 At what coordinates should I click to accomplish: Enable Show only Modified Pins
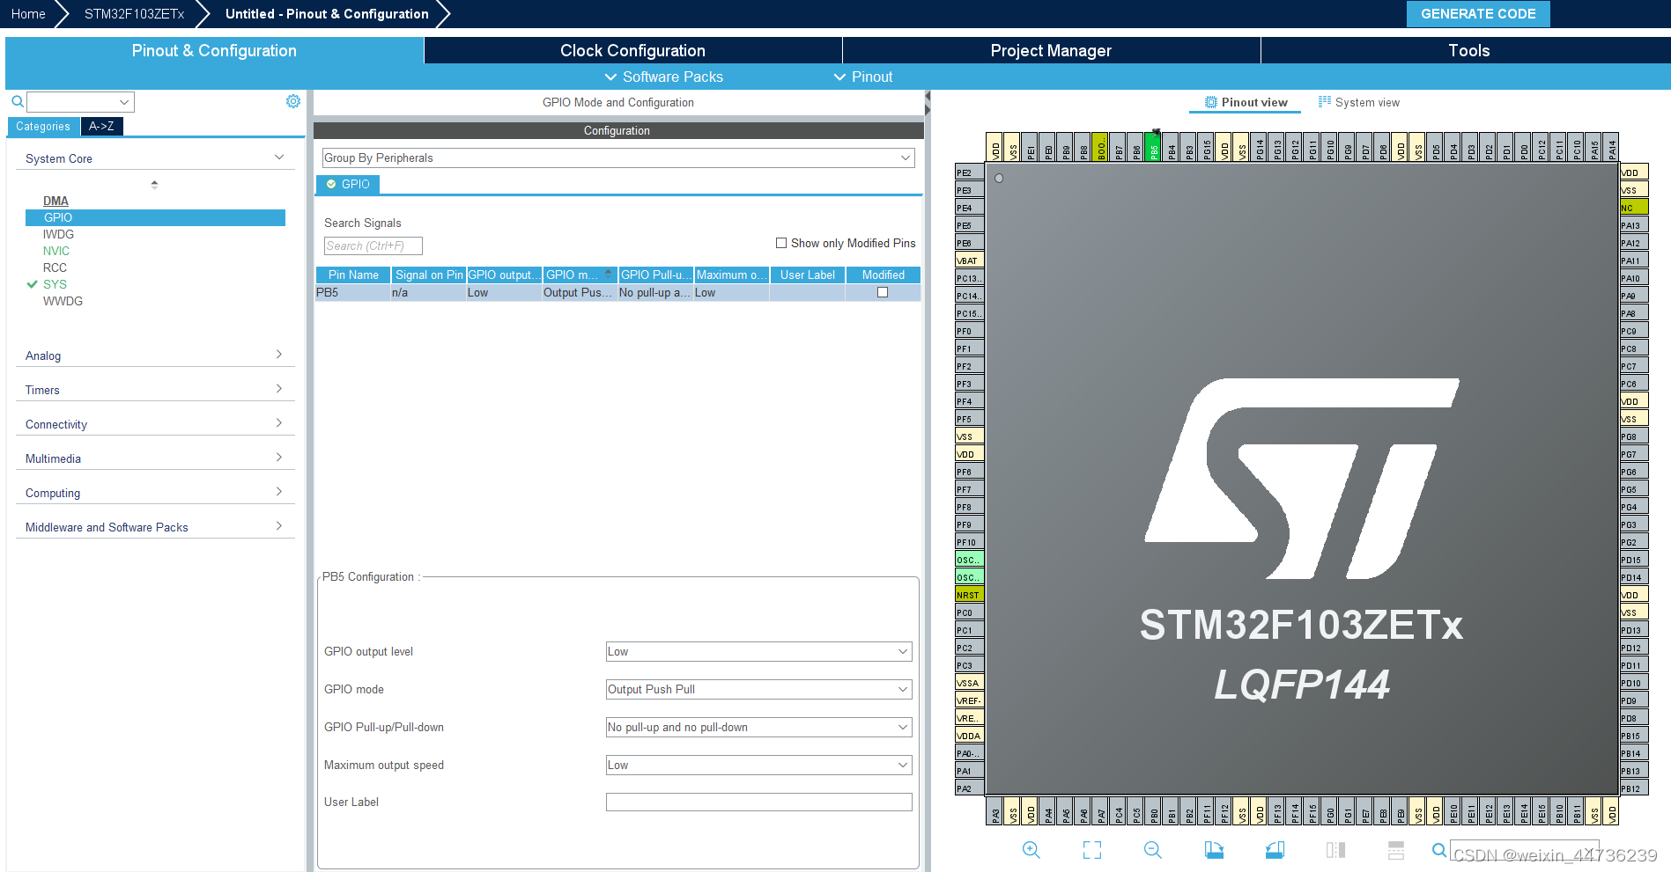781,243
